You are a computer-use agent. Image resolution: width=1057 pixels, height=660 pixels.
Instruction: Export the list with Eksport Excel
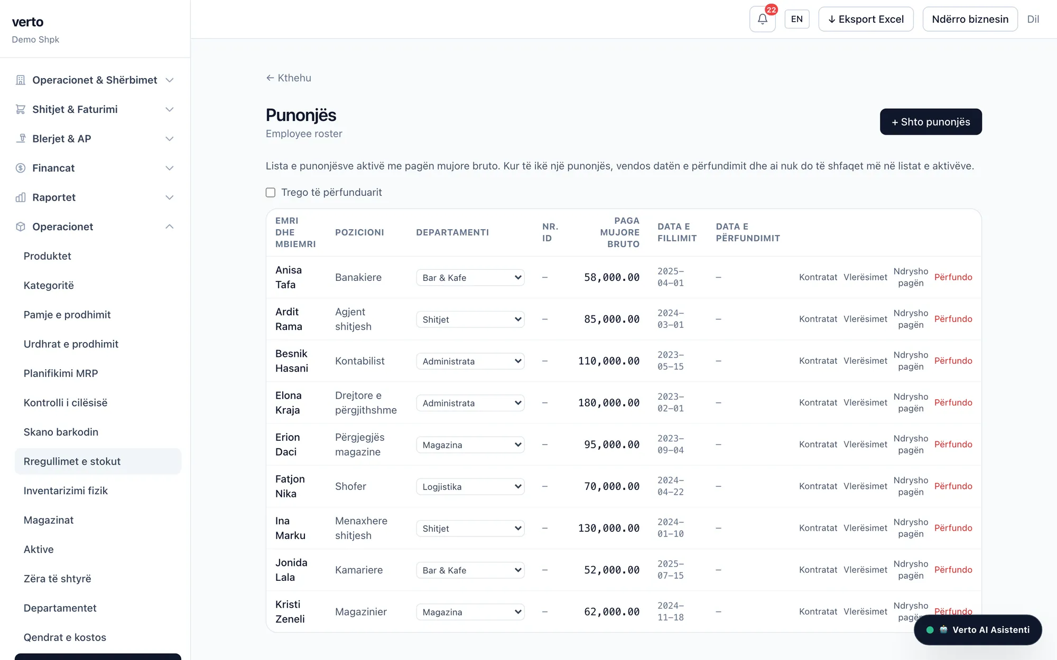click(866, 19)
